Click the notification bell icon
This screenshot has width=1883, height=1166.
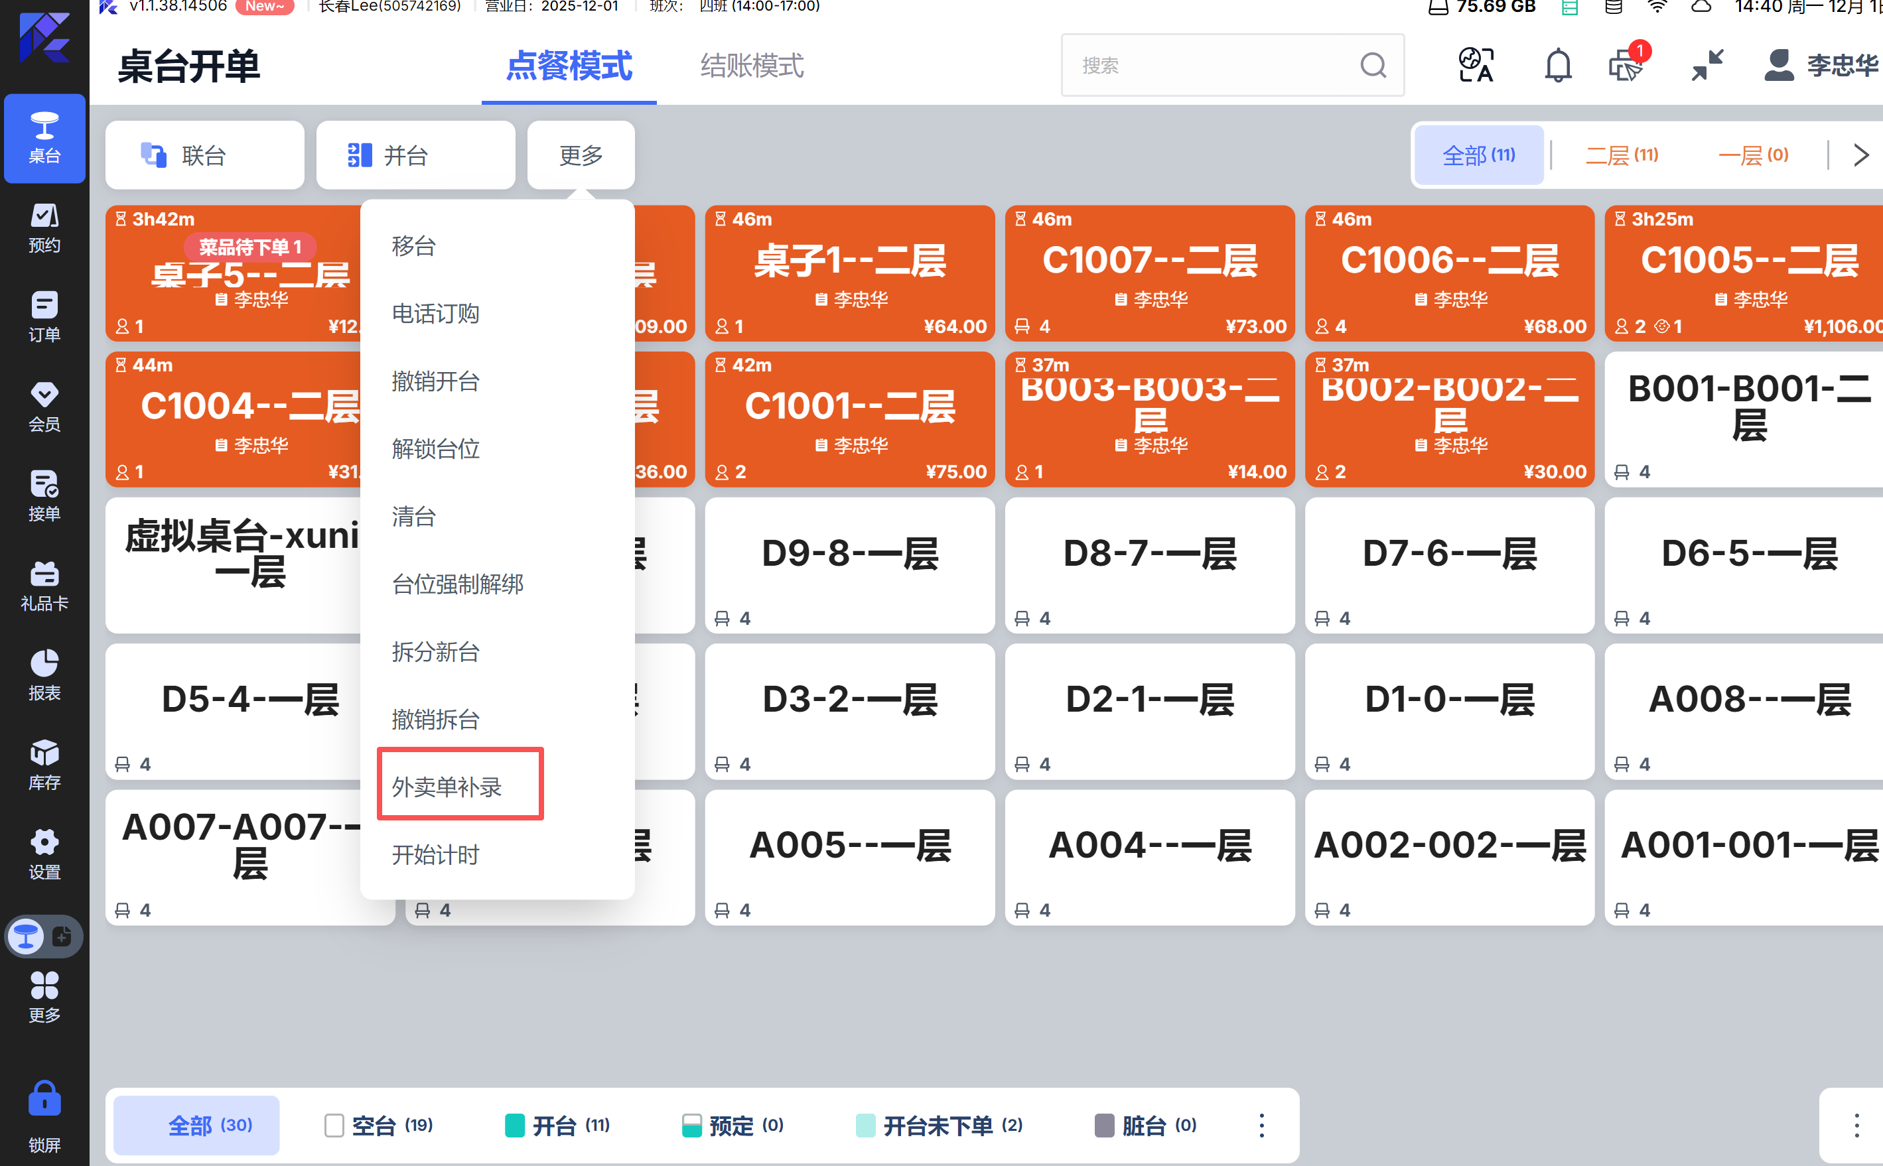click(1557, 66)
